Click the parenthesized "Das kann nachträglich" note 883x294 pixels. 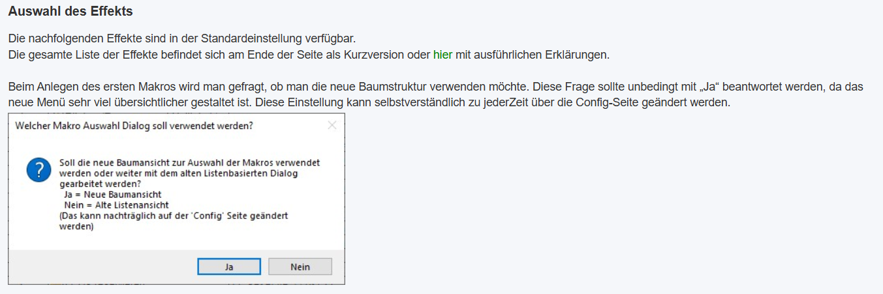(174, 215)
